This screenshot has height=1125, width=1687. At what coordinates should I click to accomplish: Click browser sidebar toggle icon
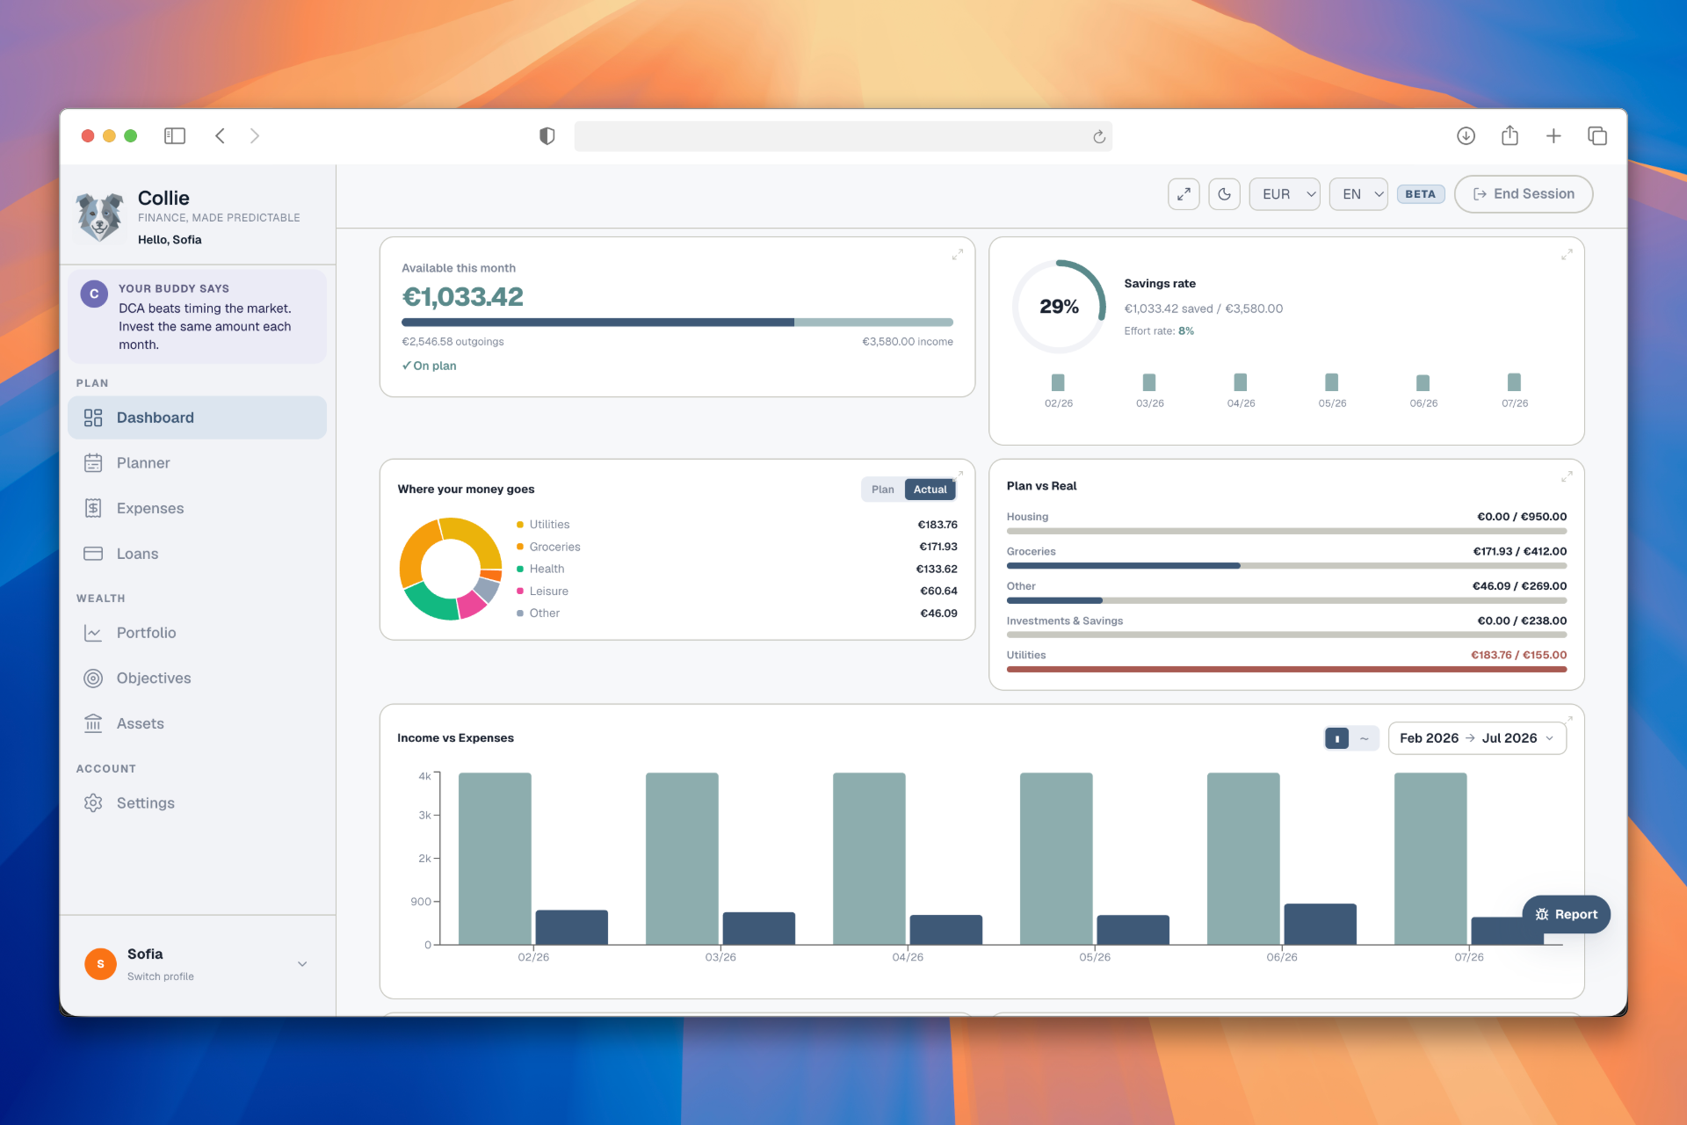click(175, 135)
